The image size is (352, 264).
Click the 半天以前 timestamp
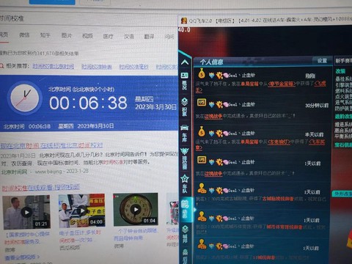(x=314, y=134)
